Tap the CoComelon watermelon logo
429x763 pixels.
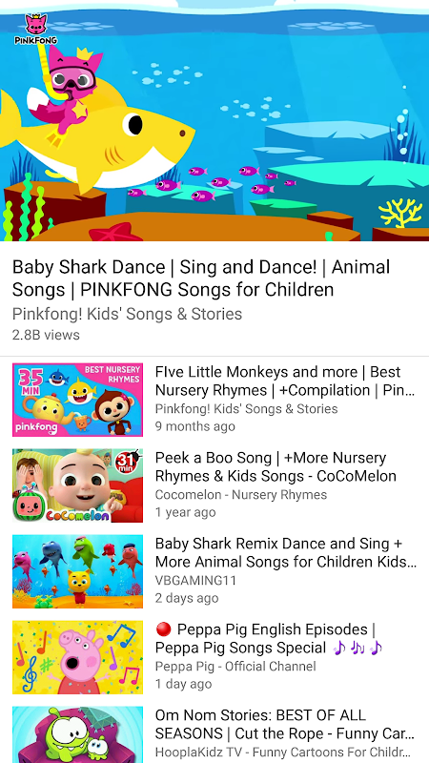click(x=28, y=507)
